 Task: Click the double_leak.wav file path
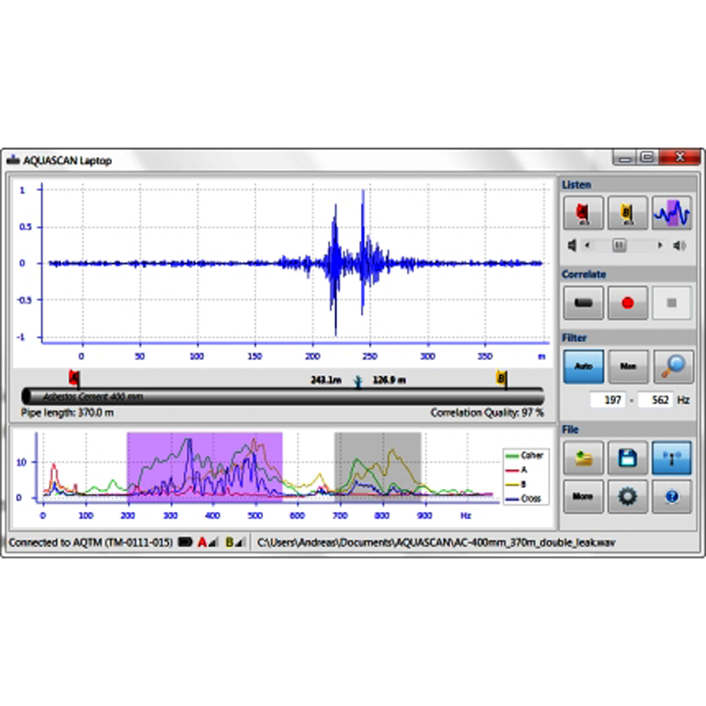(436, 543)
